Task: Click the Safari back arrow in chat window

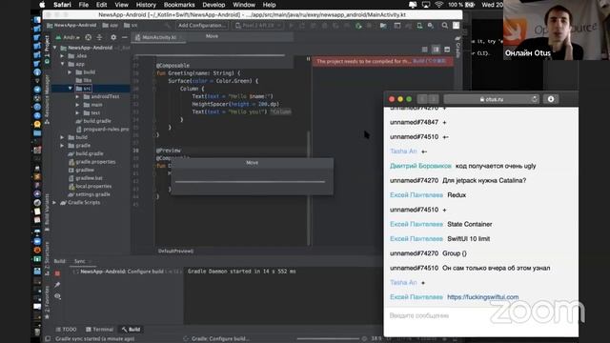Action: coord(422,99)
